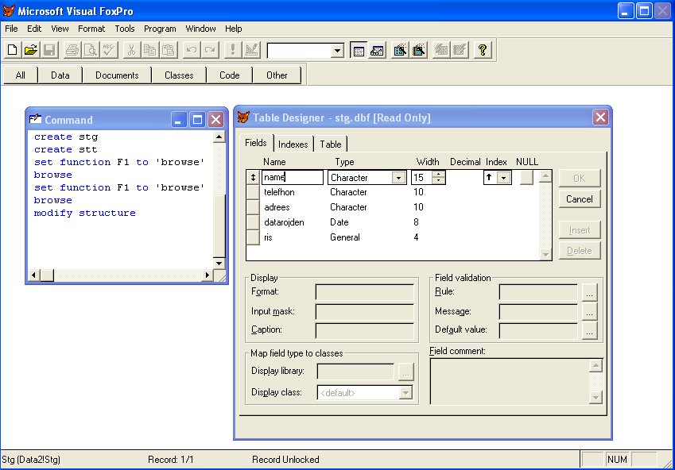Viewport: 675px width, 470px height.
Task: Click the Spelling check toolbar icon
Action: point(108,50)
